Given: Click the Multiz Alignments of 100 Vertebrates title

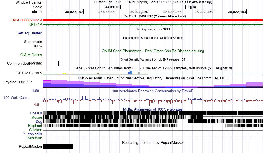Looking at the screenshot, I should tap(153, 109).
